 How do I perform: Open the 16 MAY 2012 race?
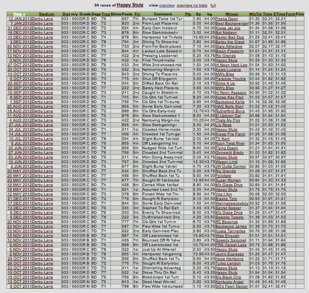tap(20, 190)
